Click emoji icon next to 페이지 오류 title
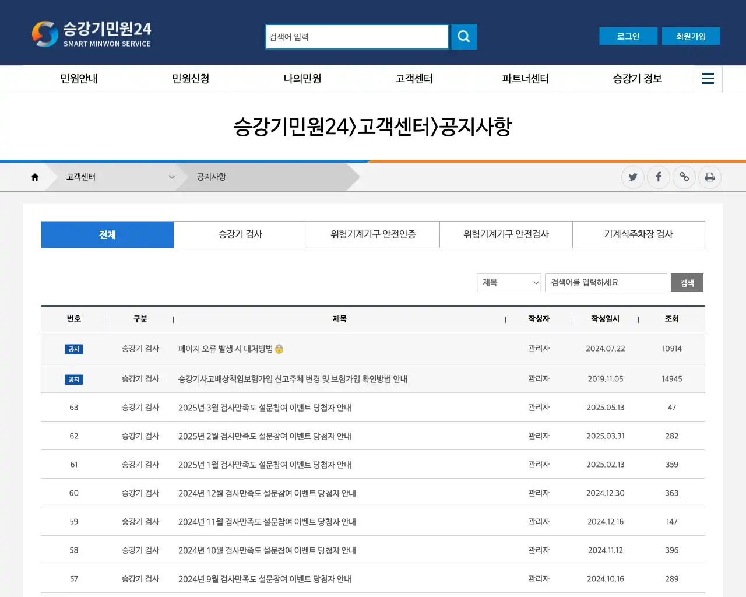 tap(279, 349)
